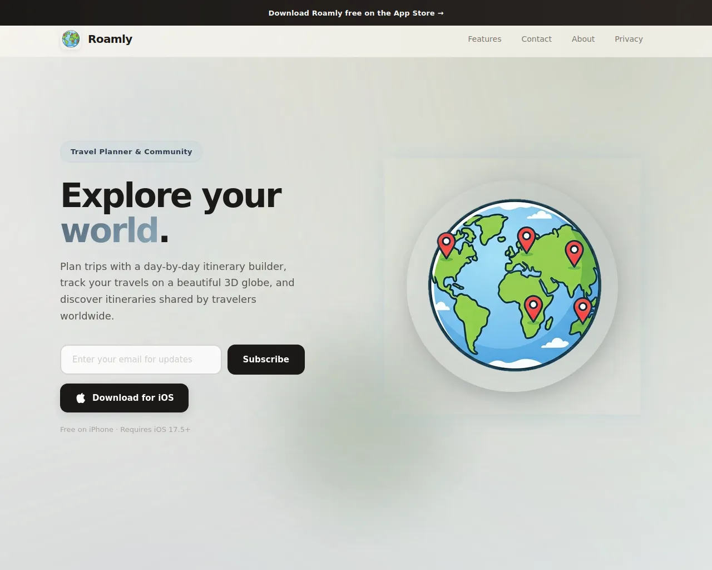Open the Features page from the navigation
The width and height of the screenshot is (712, 570).
(x=484, y=39)
